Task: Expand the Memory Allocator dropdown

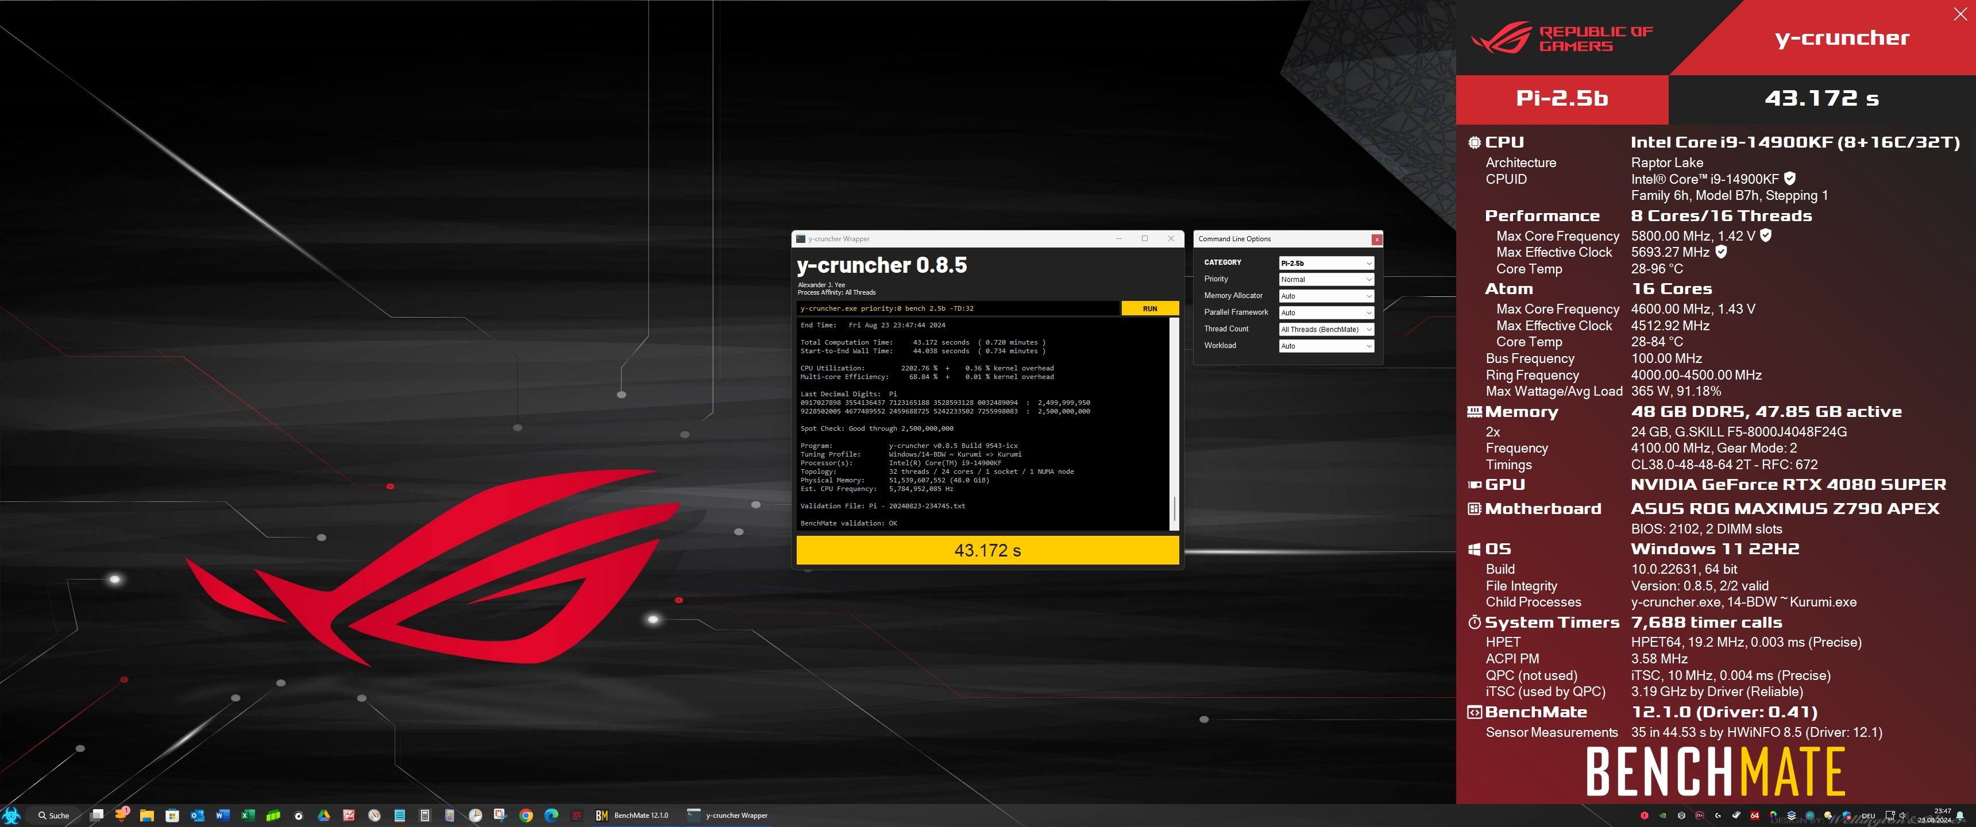Action: pyautogui.click(x=1326, y=296)
